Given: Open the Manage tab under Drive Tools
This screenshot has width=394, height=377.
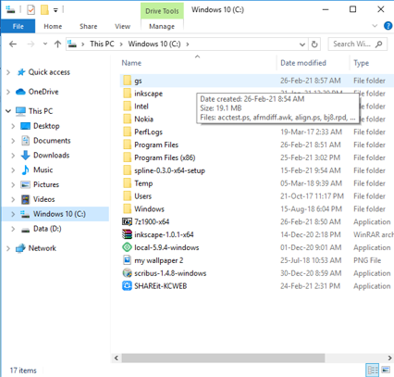Looking at the screenshot, I should [x=162, y=27].
